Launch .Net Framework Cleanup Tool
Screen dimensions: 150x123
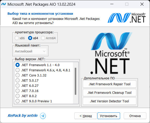[110, 93]
